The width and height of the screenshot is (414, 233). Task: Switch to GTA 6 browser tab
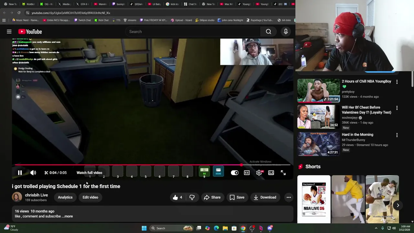click(x=82, y=4)
